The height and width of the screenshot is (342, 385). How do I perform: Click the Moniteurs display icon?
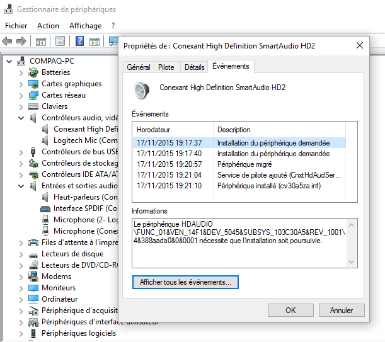click(x=34, y=288)
